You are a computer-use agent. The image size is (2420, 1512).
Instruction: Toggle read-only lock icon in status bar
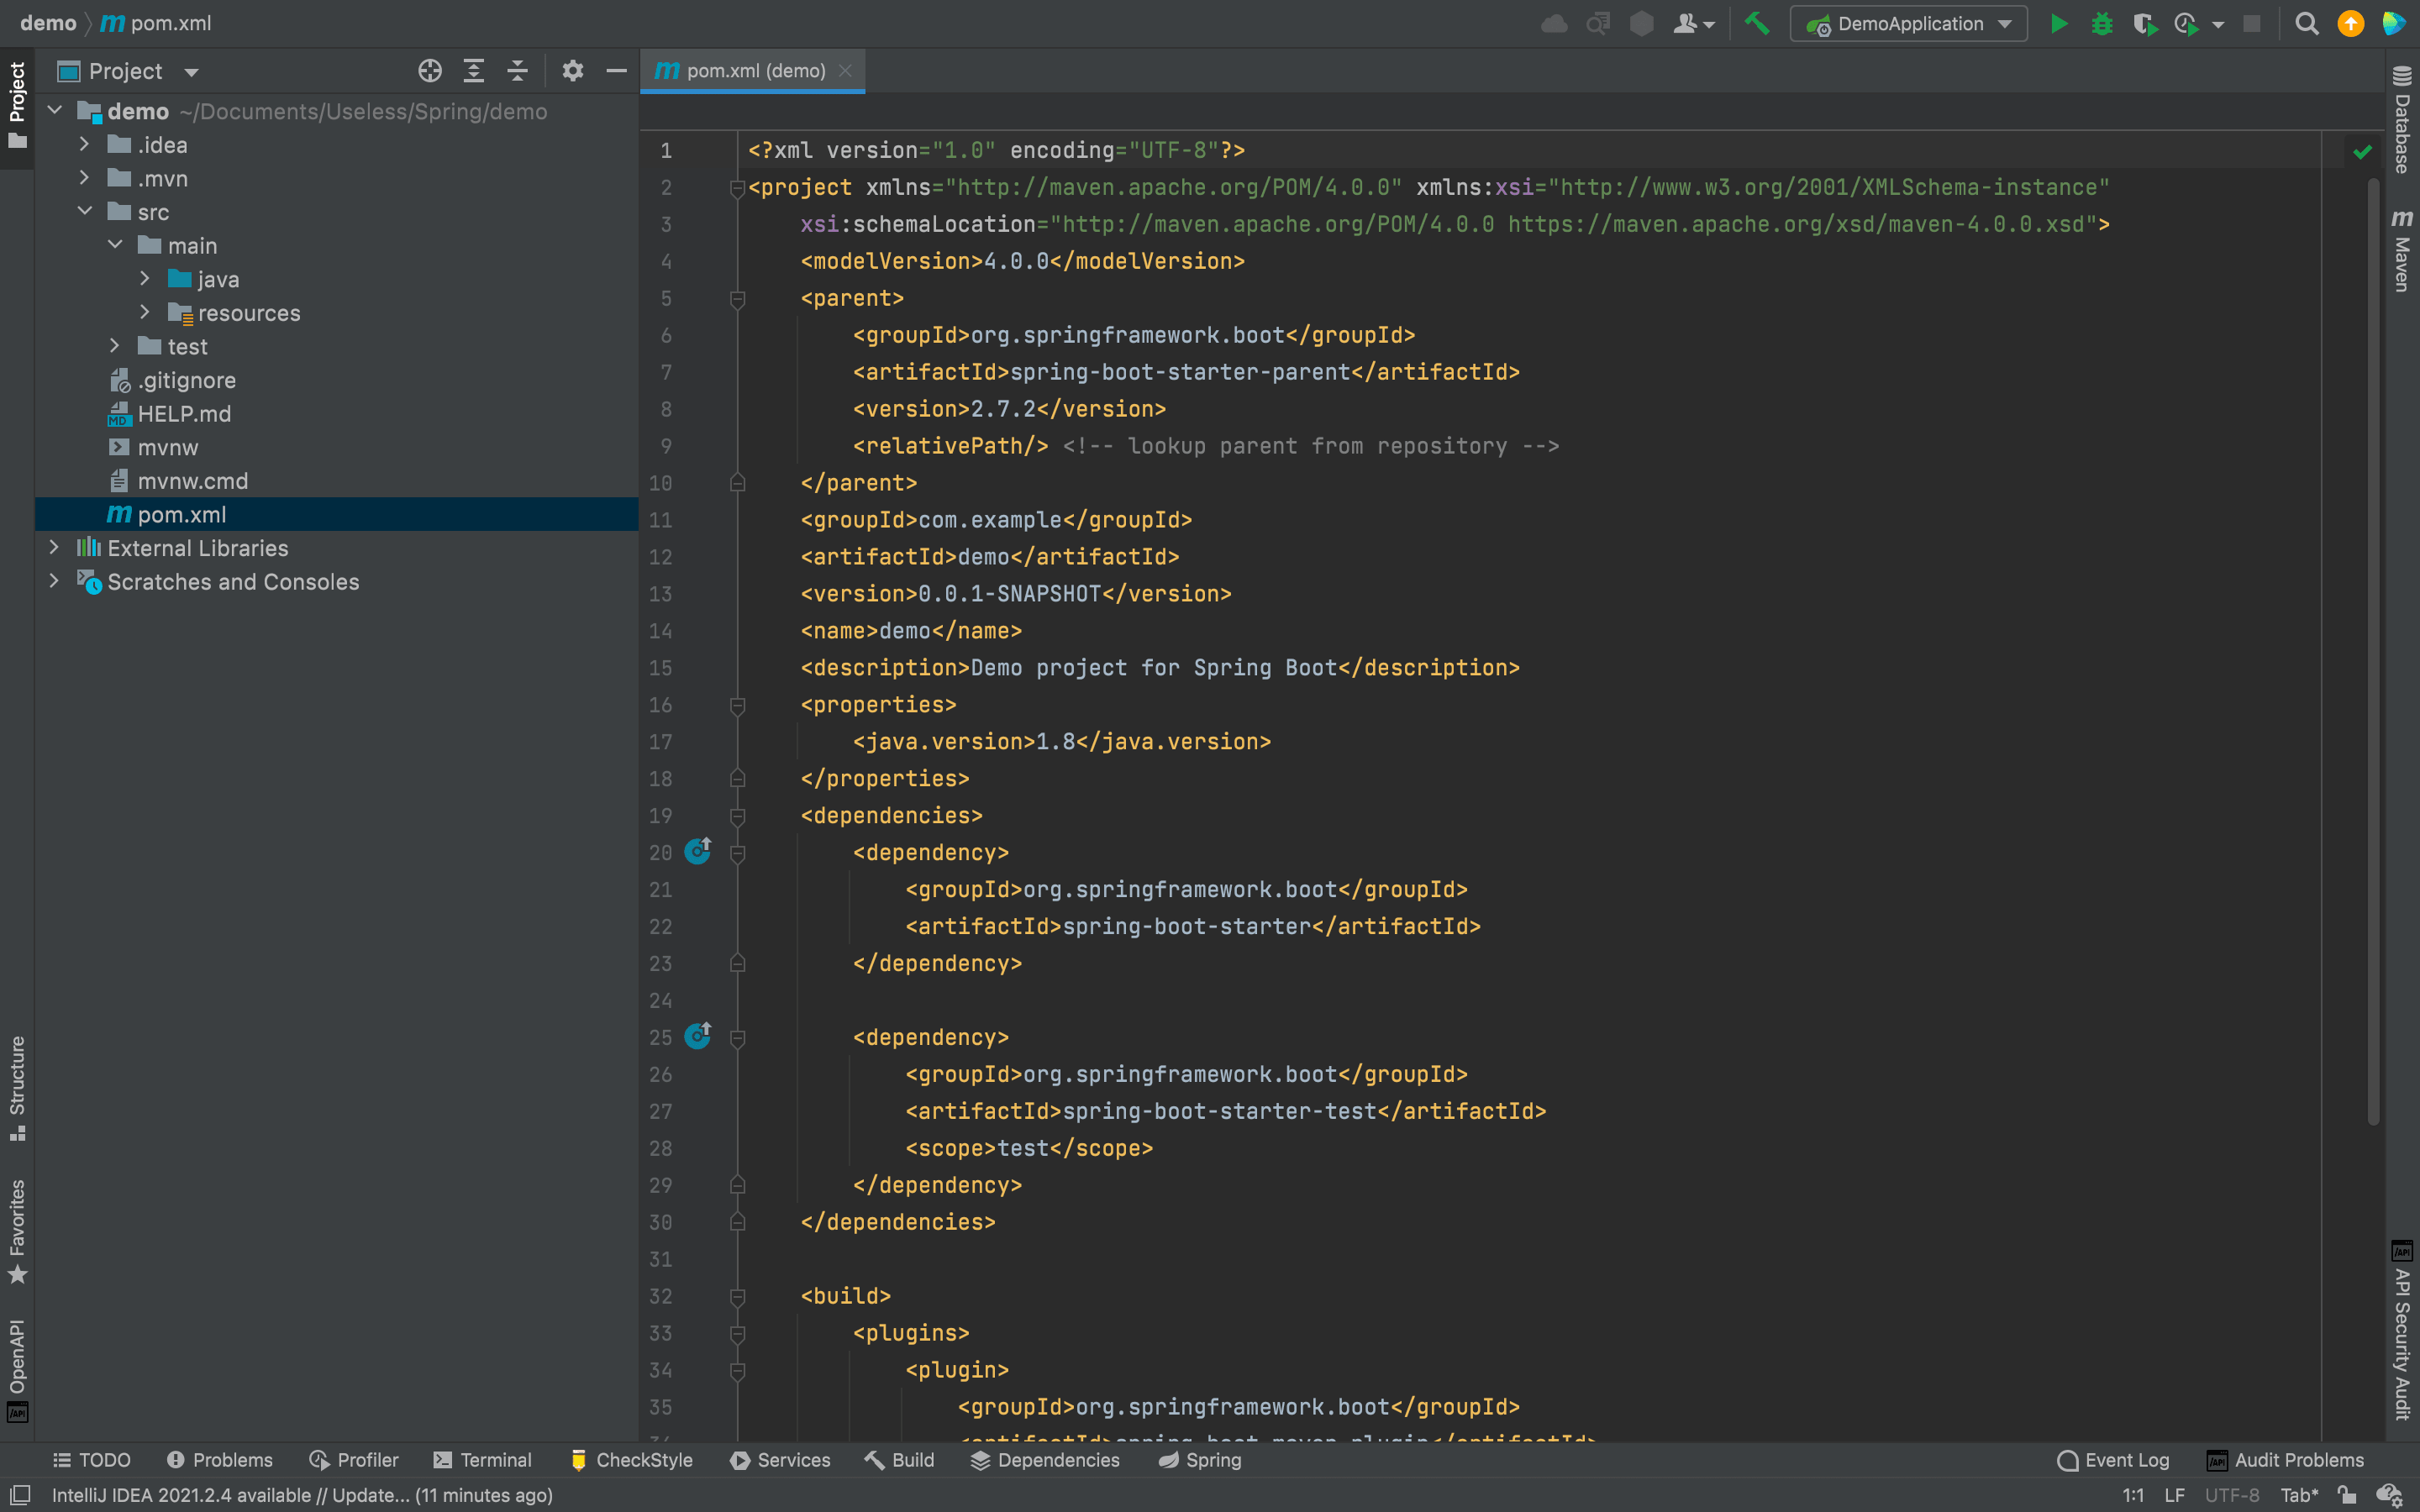[2346, 1495]
